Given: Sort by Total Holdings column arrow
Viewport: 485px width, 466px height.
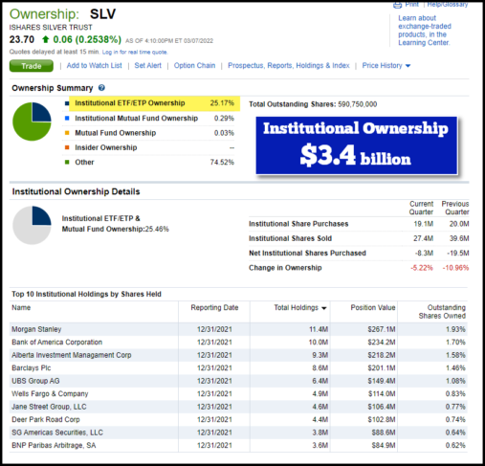Looking at the screenshot, I should (x=324, y=308).
